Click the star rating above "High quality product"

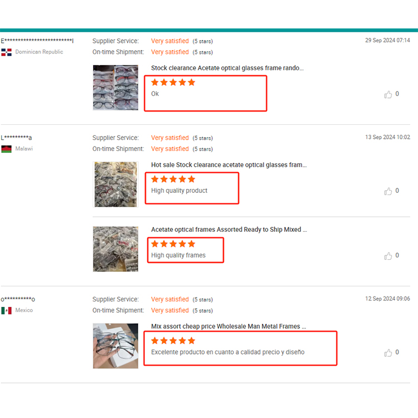click(x=173, y=179)
